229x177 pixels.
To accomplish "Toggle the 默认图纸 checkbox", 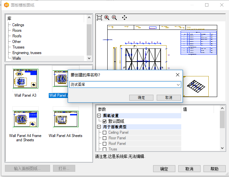I will [x=104, y=121].
